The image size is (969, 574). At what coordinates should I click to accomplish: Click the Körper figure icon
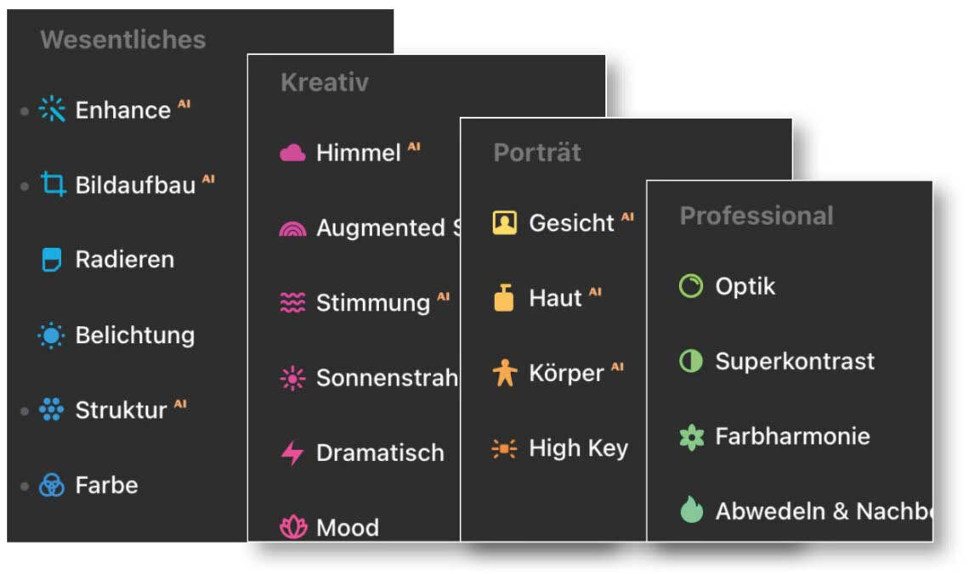coord(505,374)
